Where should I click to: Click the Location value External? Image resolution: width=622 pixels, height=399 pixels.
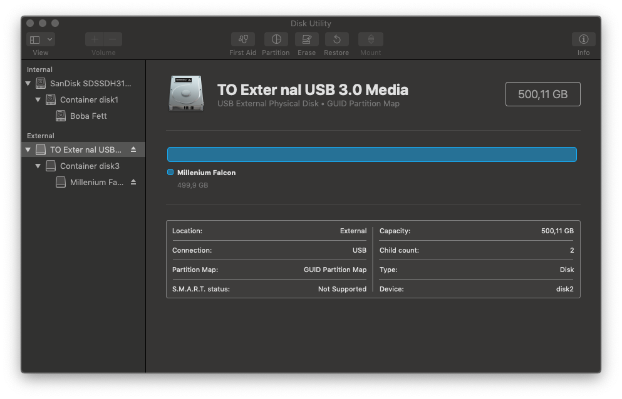point(353,231)
